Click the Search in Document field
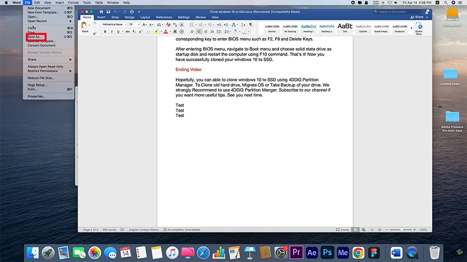 click(398, 12)
